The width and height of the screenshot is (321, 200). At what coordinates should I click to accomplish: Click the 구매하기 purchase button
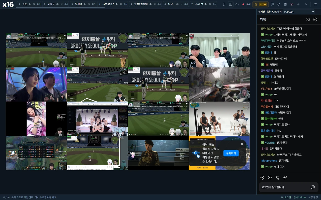point(231,153)
